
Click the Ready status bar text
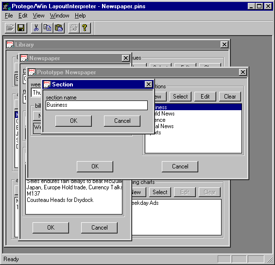(x=11, y=259)
